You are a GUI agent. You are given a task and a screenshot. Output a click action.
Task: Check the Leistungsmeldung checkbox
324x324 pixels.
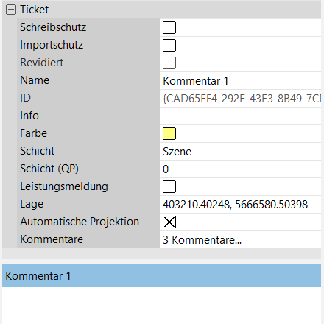[x=169, y=186]
